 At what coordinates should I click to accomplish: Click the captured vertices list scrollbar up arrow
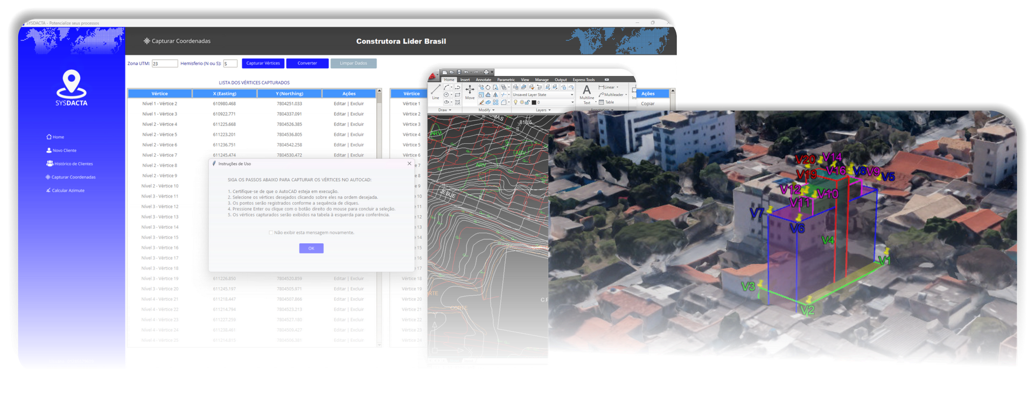pyautogui.click(x=379, y=91)
